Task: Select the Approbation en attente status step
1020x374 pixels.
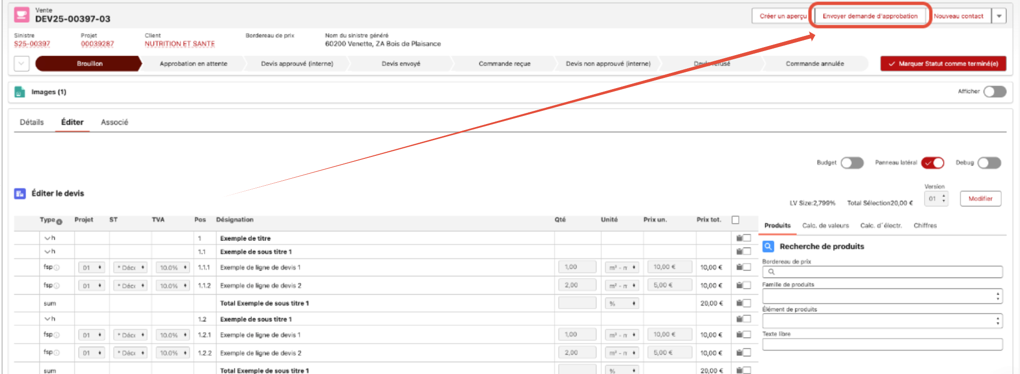Action: [193, 64]
